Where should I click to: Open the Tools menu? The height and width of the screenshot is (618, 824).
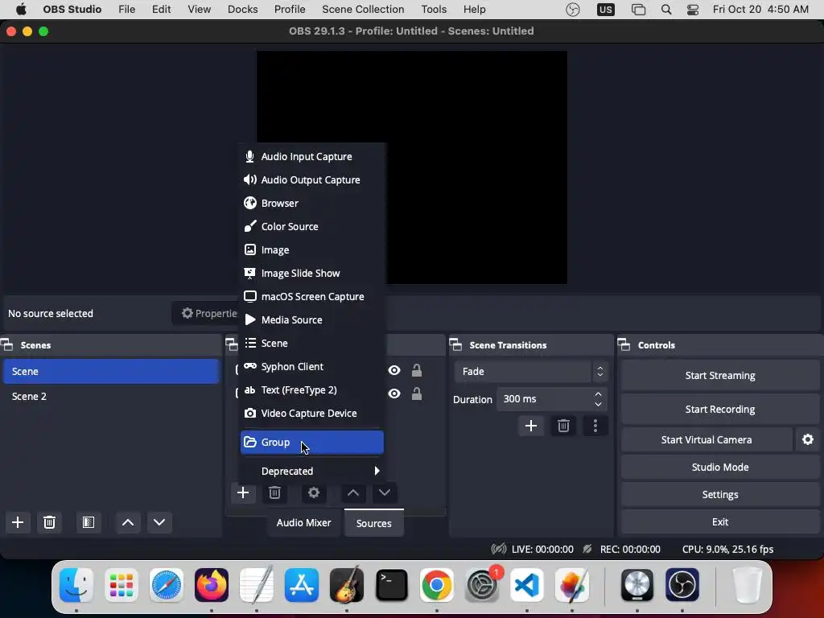434,10
